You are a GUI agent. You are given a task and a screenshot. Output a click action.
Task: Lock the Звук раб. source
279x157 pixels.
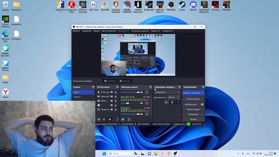[116, 96]
